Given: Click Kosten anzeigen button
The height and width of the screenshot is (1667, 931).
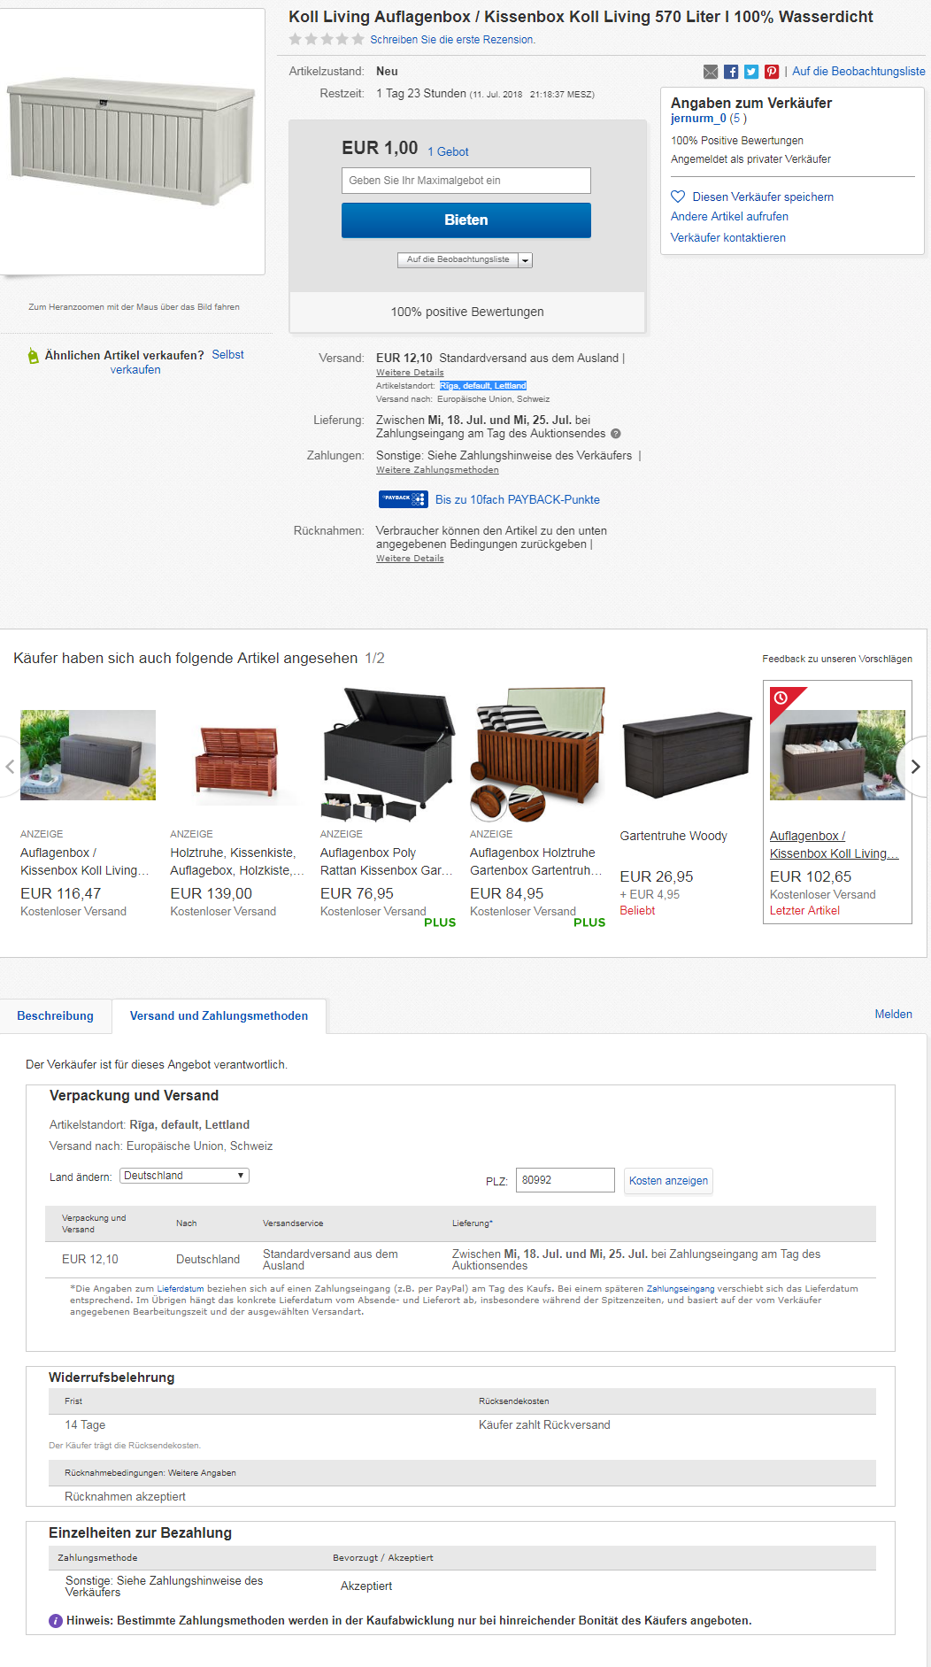Looking at the screenshot, I should (x=668, y=1181).
